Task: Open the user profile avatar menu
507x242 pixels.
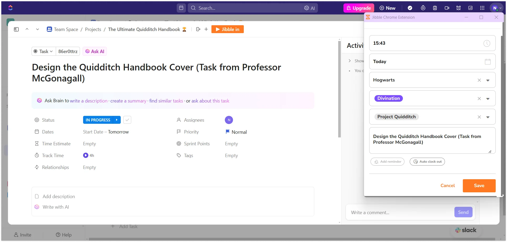Action: (x=496, y=8)
